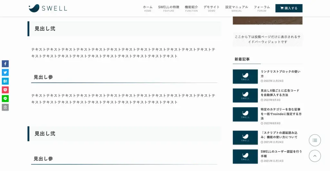330x171 pixels.
Task: Copy the page URL with clipboard icon
Action: coord(5,107)
